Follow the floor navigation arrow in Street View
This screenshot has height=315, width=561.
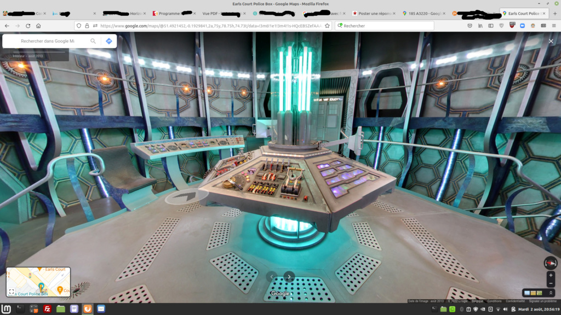coord(186,196)
